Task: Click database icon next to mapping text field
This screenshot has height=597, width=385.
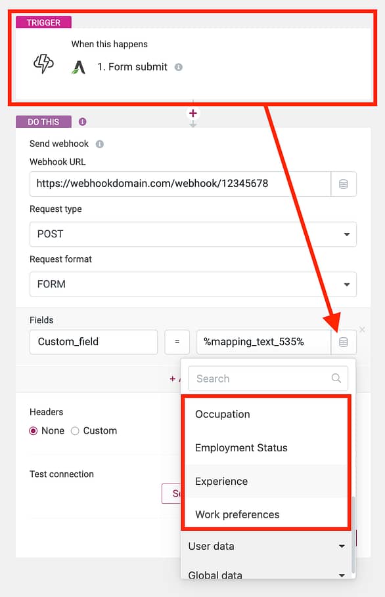Action: 344,342
